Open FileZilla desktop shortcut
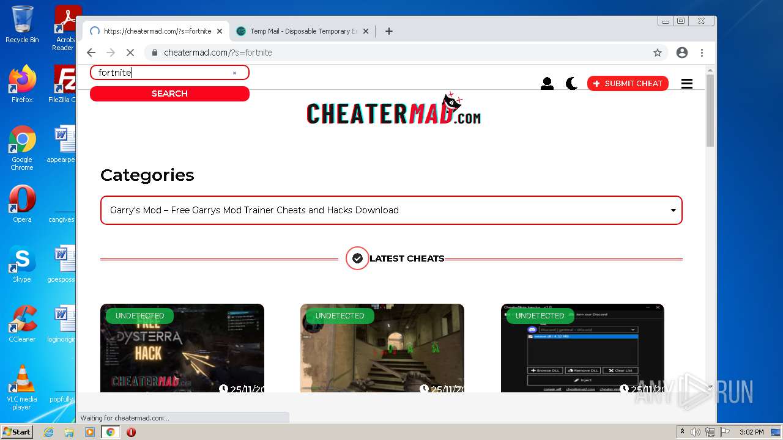The height and width of the screenshot is (440, 783). coord(63,84)
